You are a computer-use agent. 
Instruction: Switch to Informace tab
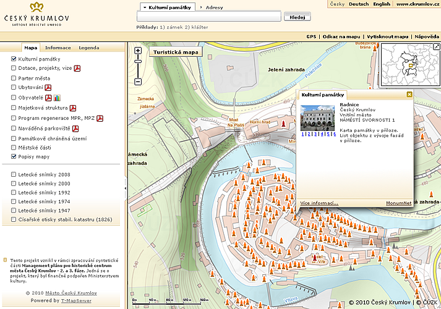point(58,48)
